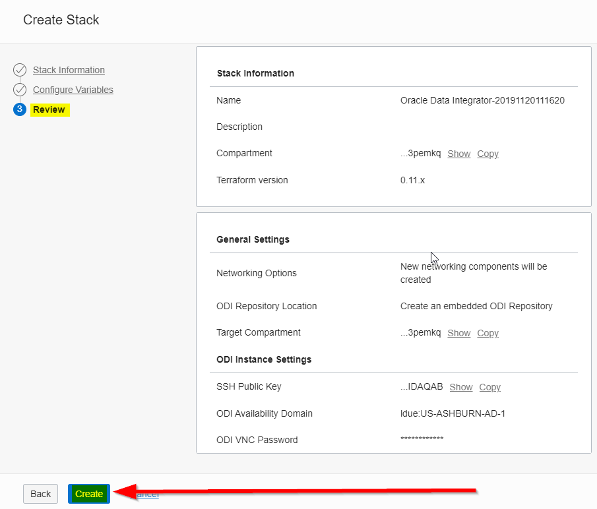597x509 pixels.
Task: Click the Stack Information step checkmark icon
Action: coord(20,70)
